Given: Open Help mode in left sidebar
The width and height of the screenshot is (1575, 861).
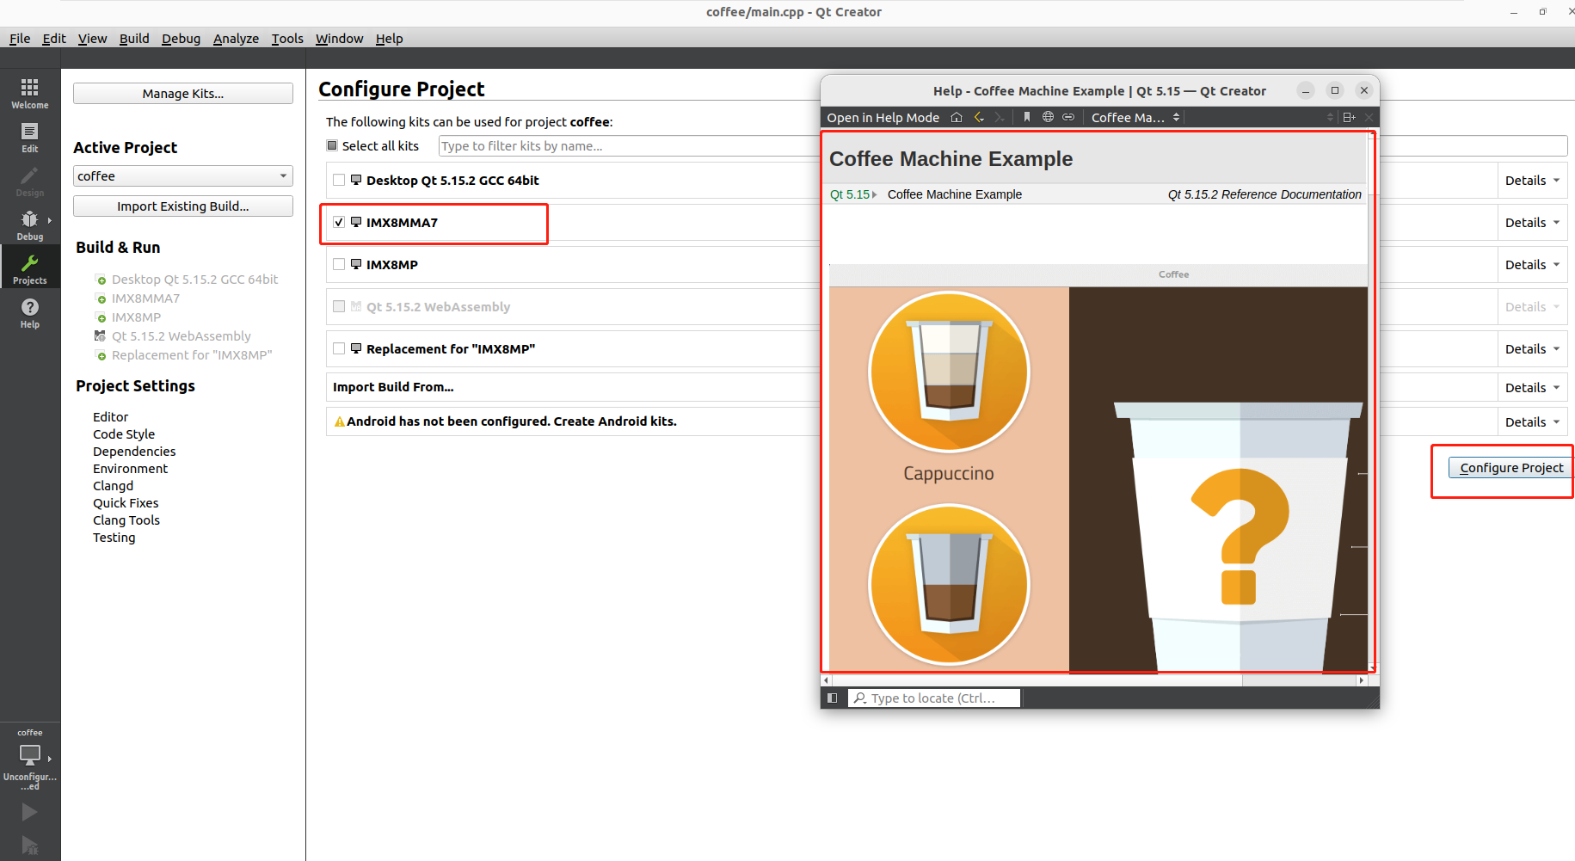Looking at the screenshot, I should (29, 313).
